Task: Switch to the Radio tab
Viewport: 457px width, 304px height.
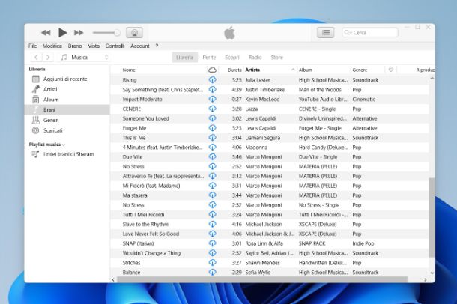Action: coord(255,58)
